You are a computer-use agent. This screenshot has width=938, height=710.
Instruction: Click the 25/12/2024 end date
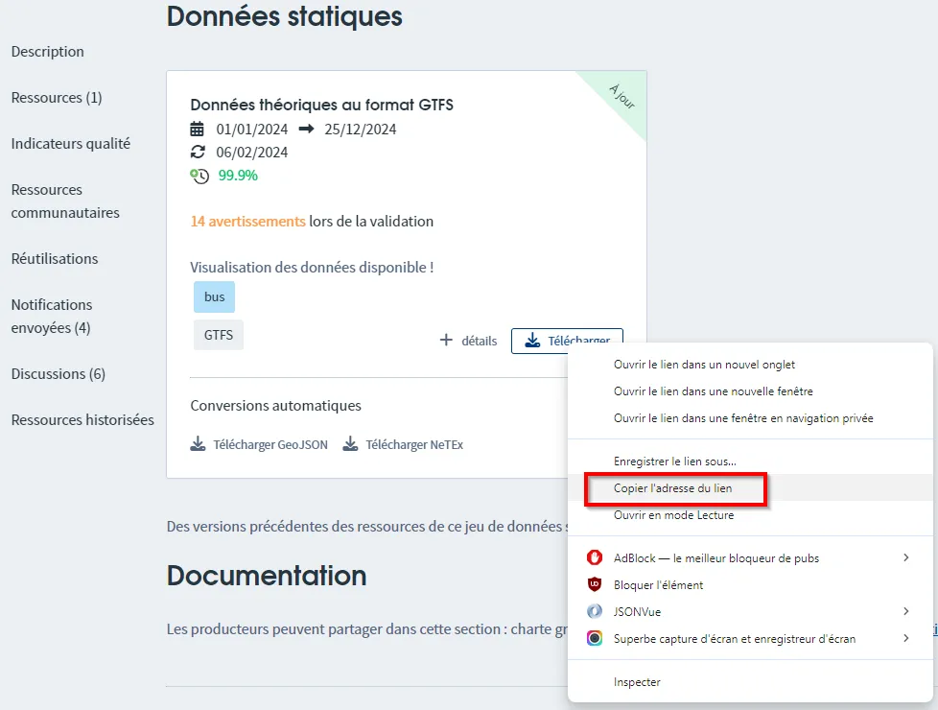(x=360, y=130)
